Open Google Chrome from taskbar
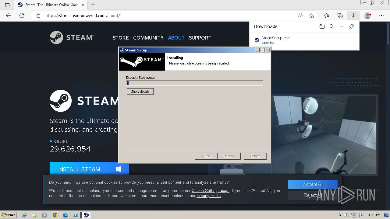Screen dimensions: 390x219 55,215
